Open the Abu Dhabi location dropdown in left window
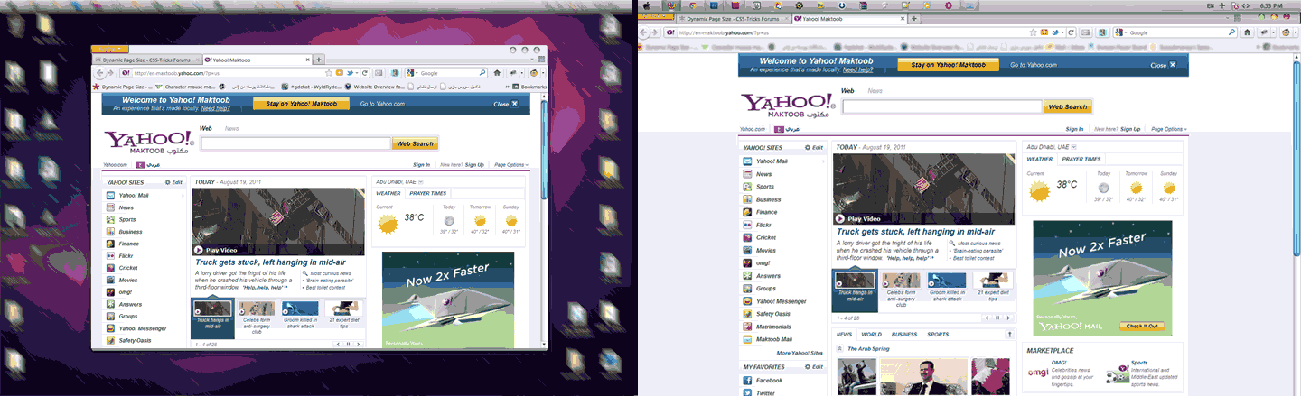The height and width of the screenshot is (396, 1301). (419, 181)
